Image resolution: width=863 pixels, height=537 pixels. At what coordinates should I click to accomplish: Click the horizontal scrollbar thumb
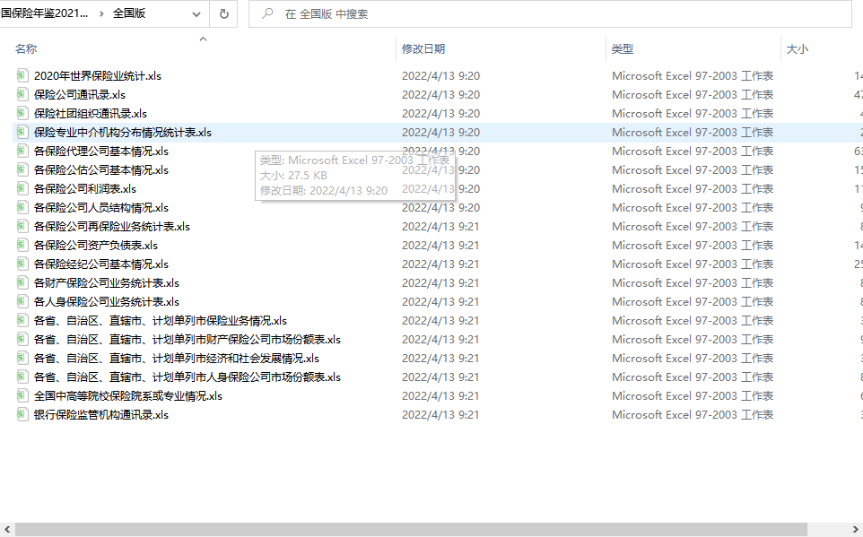(411, 529)
